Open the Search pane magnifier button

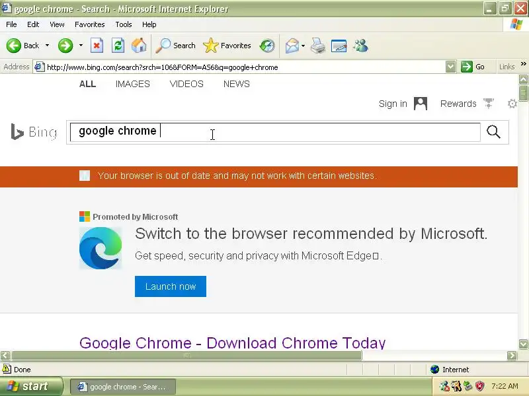pos(175,46)
